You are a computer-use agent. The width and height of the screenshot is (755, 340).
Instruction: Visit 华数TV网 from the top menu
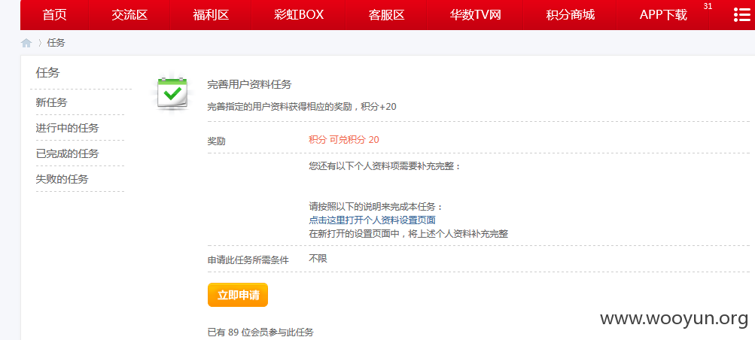(x=475, y=14)
